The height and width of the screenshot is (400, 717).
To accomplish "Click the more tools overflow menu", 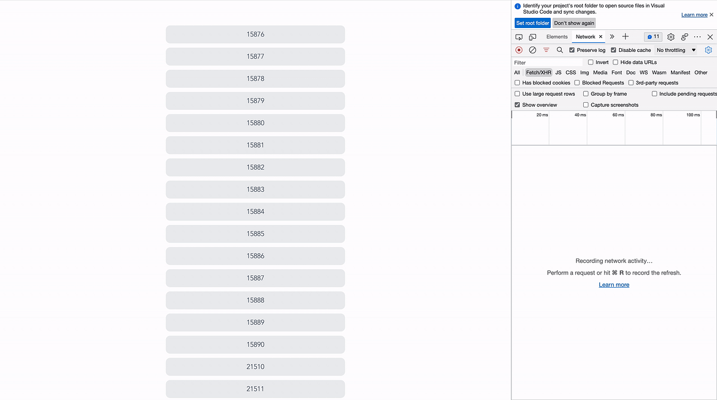I will (x=697, y=36).
